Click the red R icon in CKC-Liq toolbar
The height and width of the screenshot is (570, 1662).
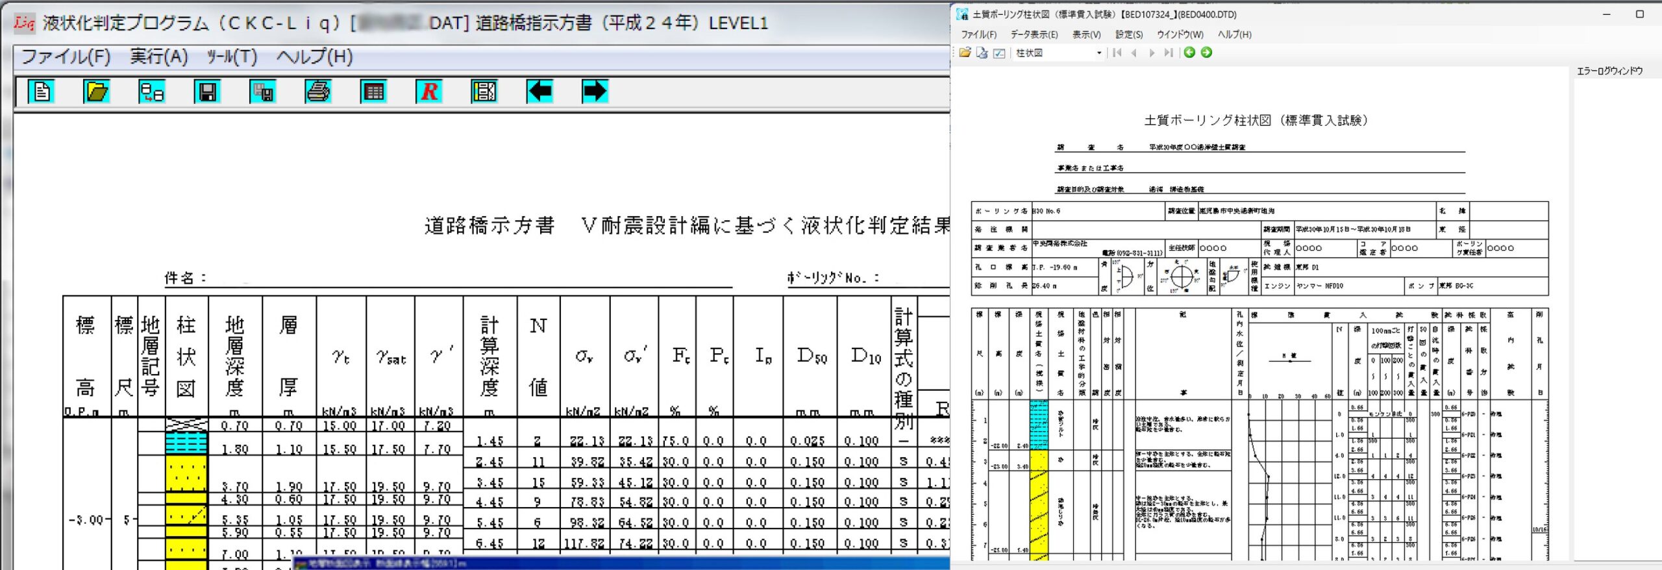(x=429, y=92)
